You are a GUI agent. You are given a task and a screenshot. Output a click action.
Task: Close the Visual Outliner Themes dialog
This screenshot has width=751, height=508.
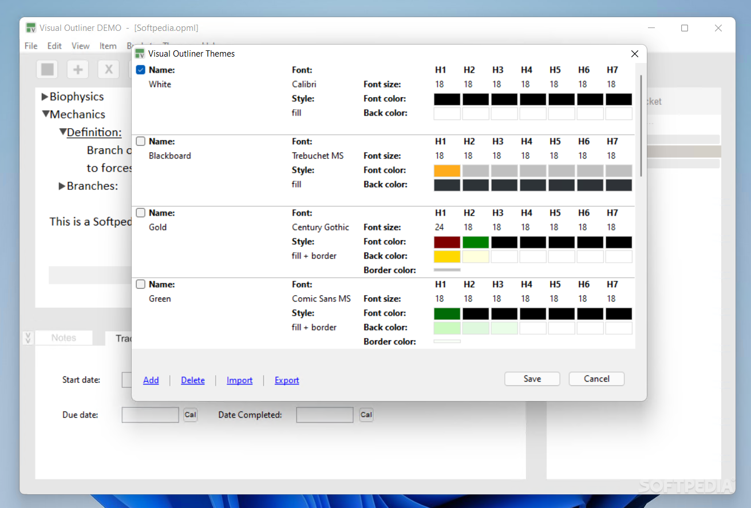(x=634, y=54)
